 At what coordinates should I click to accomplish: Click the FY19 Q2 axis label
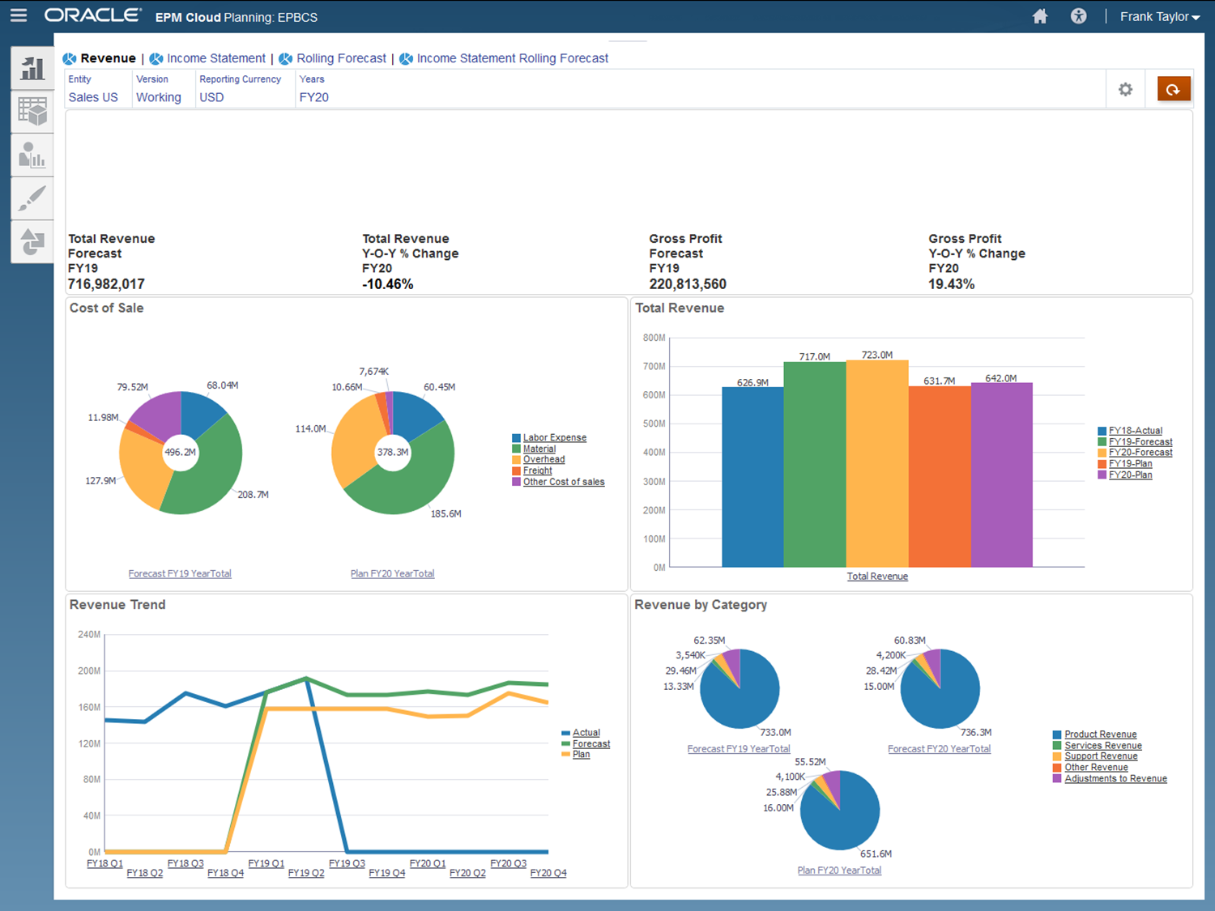click(x=306, y=873)
